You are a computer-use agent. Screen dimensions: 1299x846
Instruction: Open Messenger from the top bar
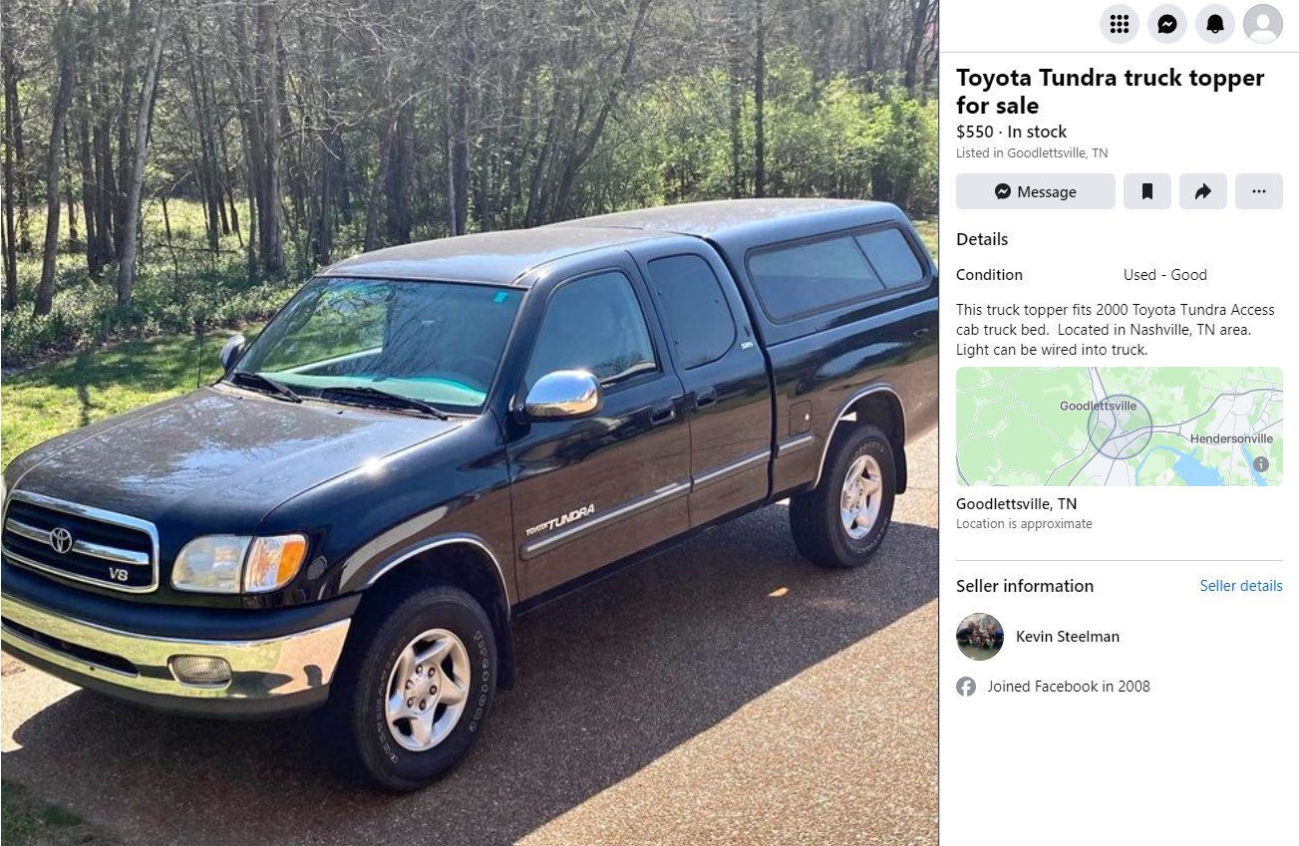pyautogui.click(x=1166, y=24)
